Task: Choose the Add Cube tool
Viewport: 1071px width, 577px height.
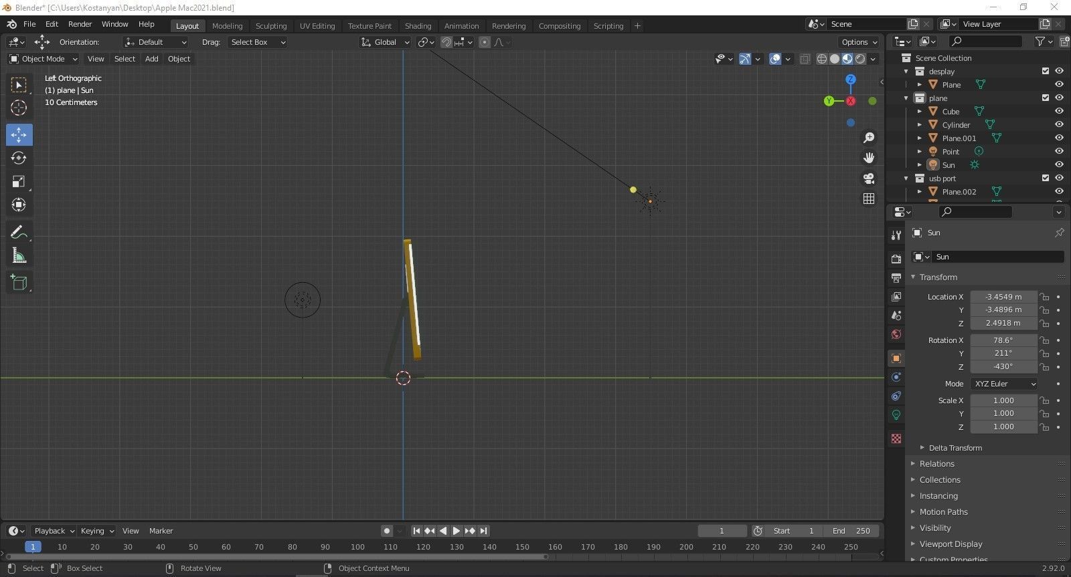Action: (19, 283)
